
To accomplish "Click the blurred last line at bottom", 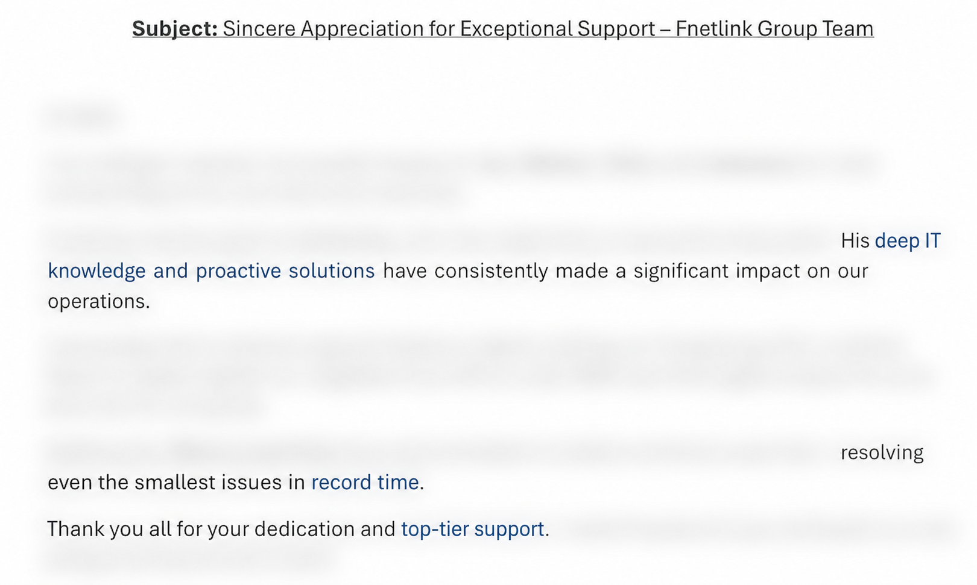I will pos(190,559).
